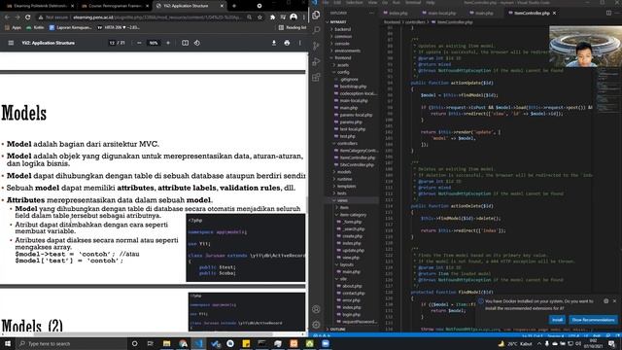622x350 pixels.
Task: Open Task View on Windows taskbar
Action: [151, 343]
